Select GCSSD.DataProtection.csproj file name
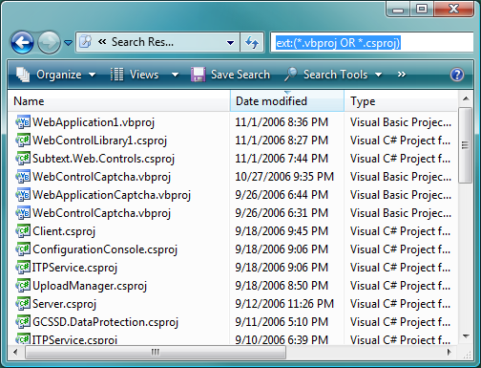Image resolution: width=481 pixels, height=368 pixels. point(105,322)
